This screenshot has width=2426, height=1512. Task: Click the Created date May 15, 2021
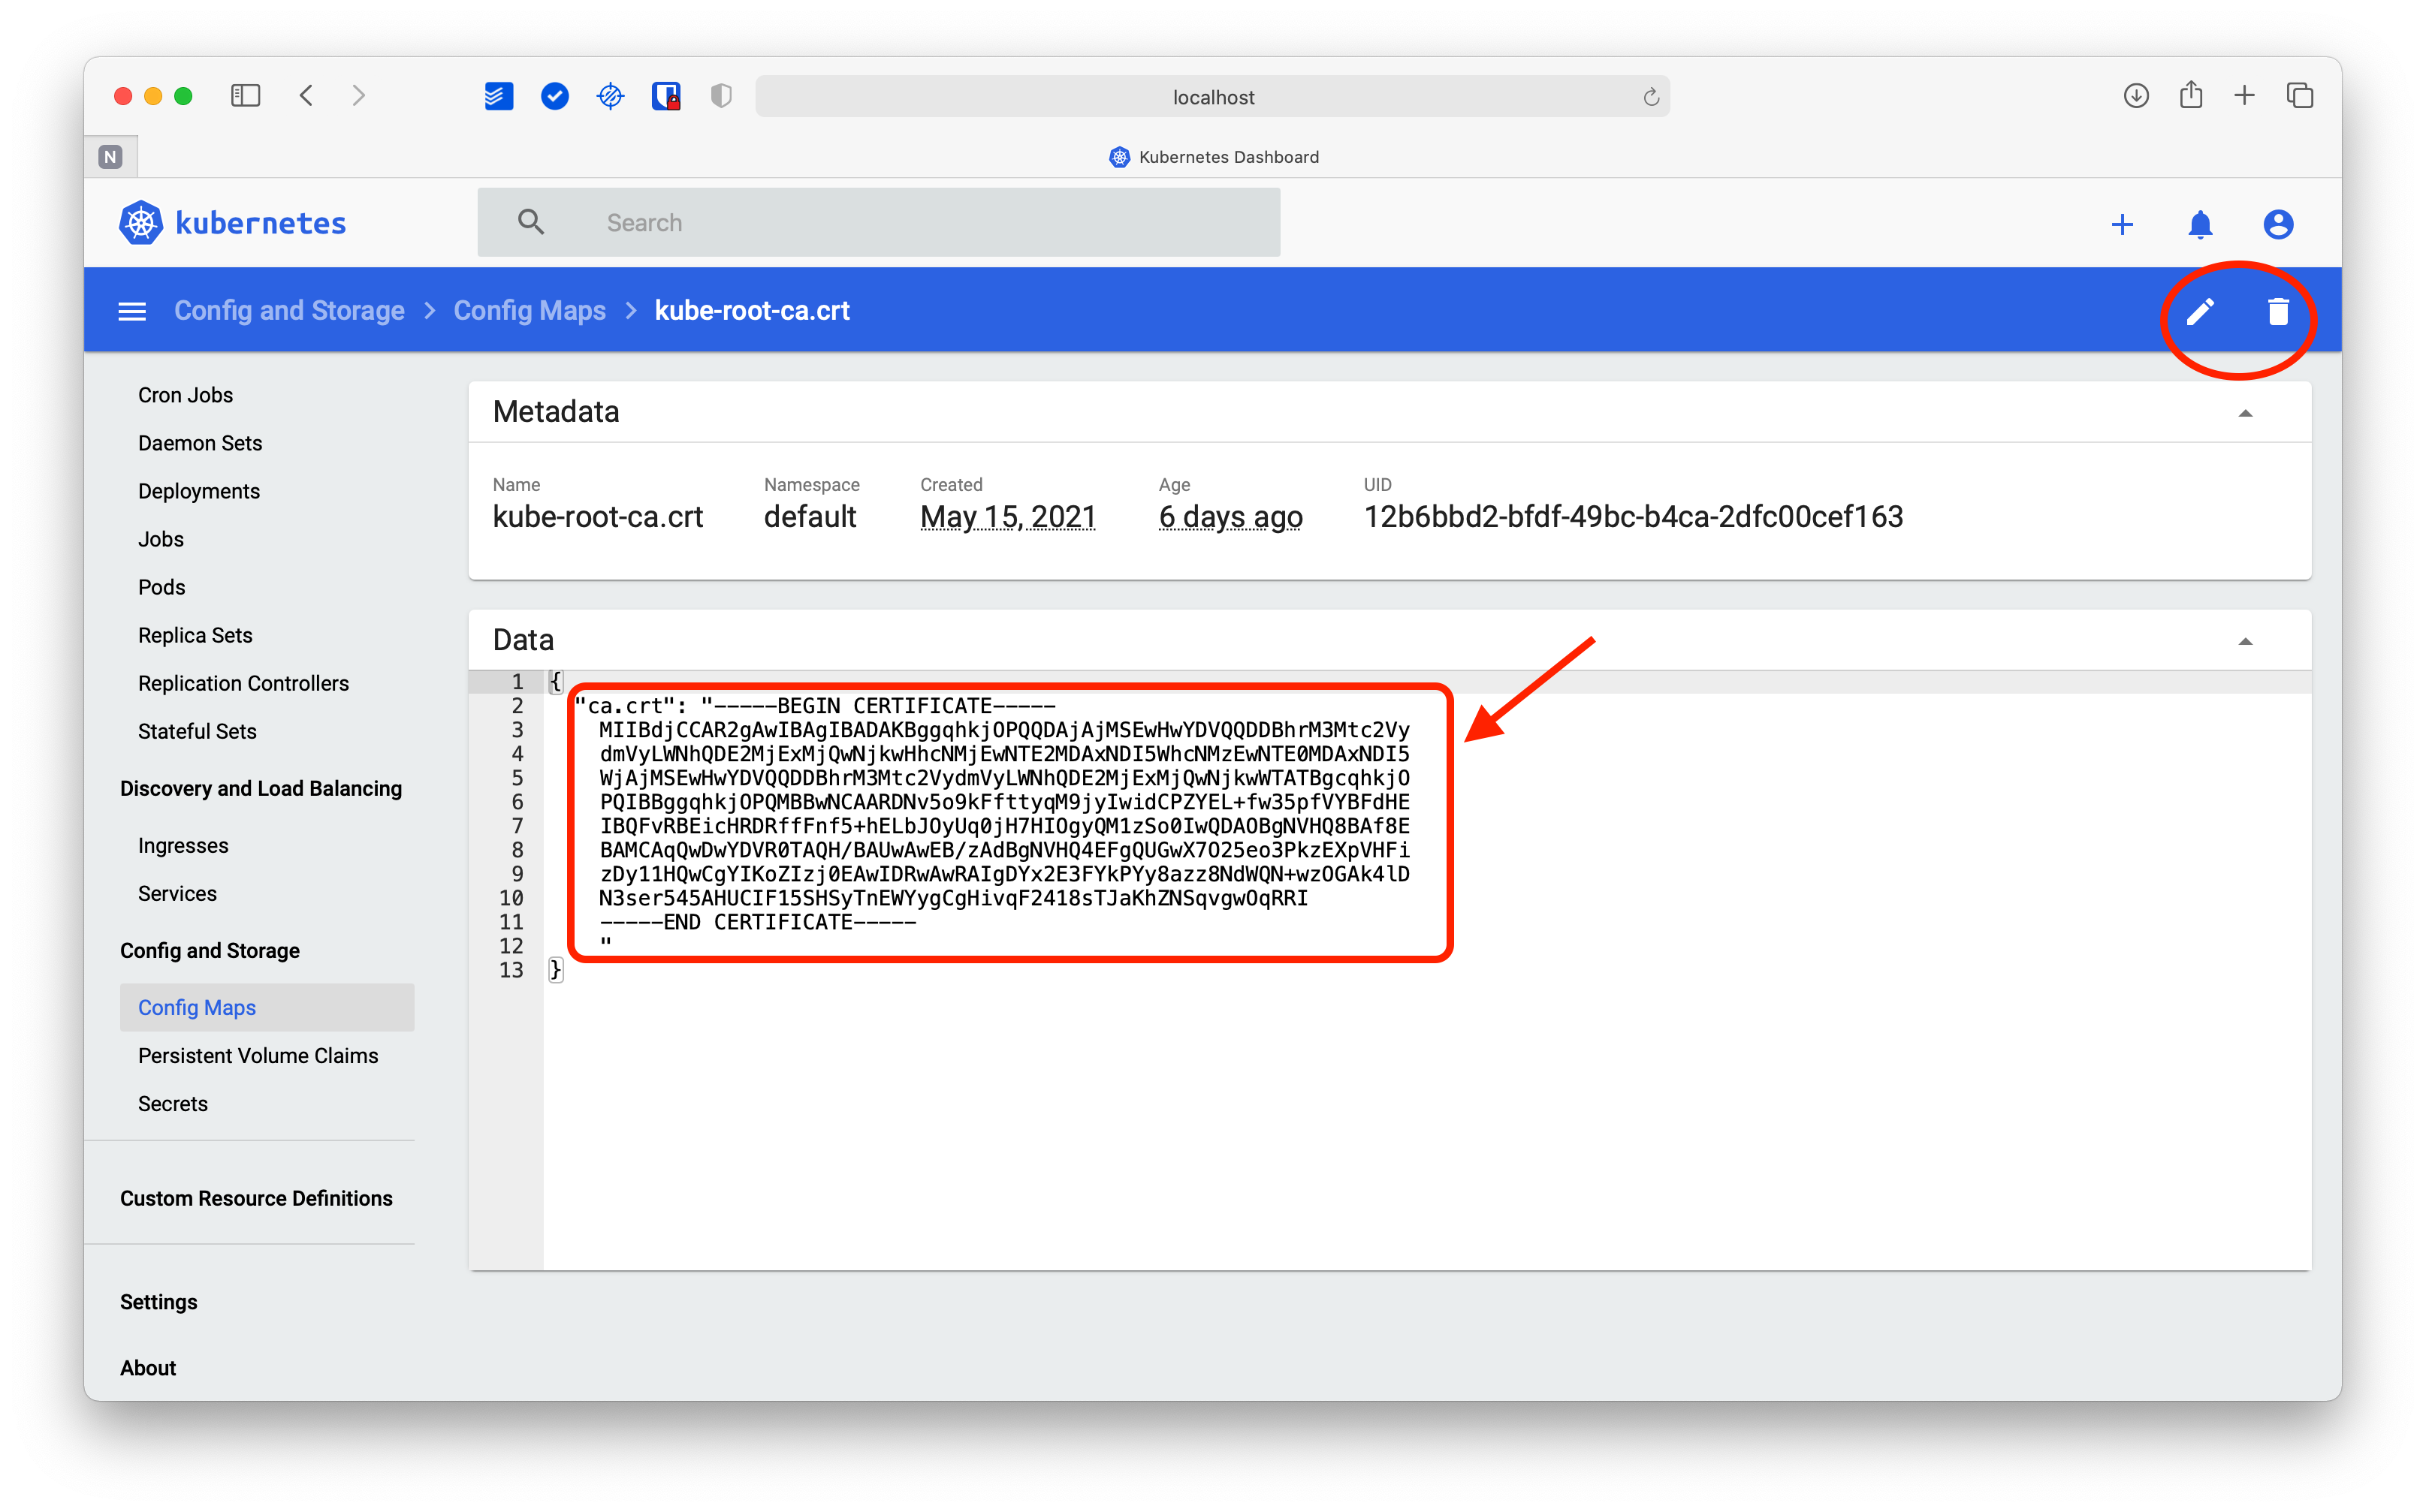pyautogui.click(x=1007, y=516)
